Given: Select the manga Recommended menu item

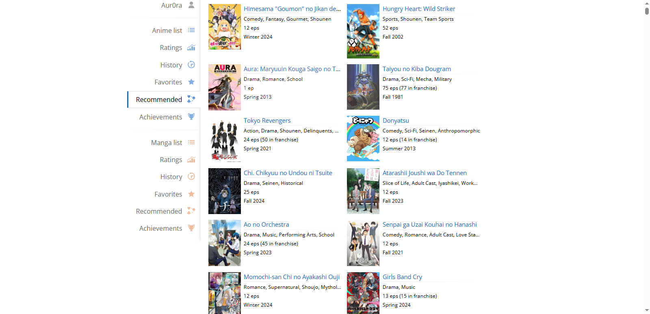Looking at the screenshot, I should 164,211.
